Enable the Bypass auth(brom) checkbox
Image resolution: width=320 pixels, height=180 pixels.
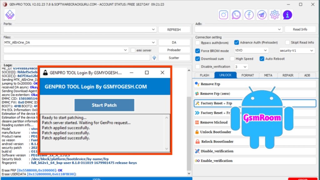198,43
